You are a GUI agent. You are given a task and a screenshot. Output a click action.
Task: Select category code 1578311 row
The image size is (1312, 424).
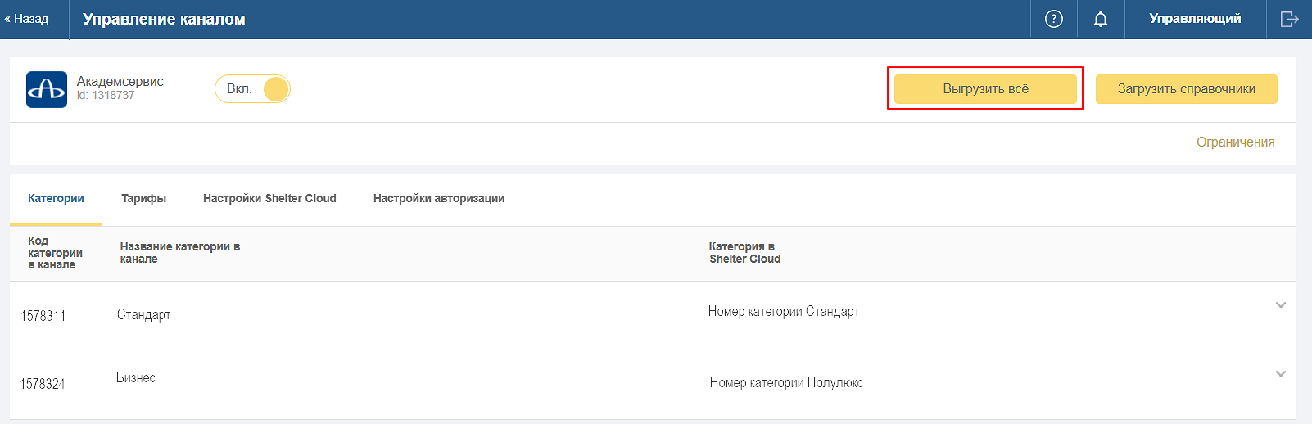tap(653, 316)
